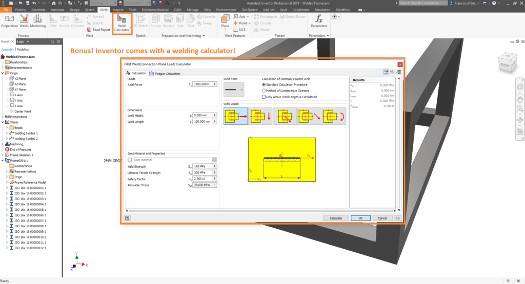Switch to the Fatigue Calculation tab
This screenshot has height=284, width=525.
(x=165, y=74)
